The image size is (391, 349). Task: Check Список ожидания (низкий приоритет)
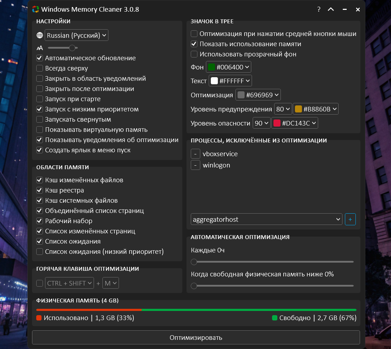click(x=39, y=251)
